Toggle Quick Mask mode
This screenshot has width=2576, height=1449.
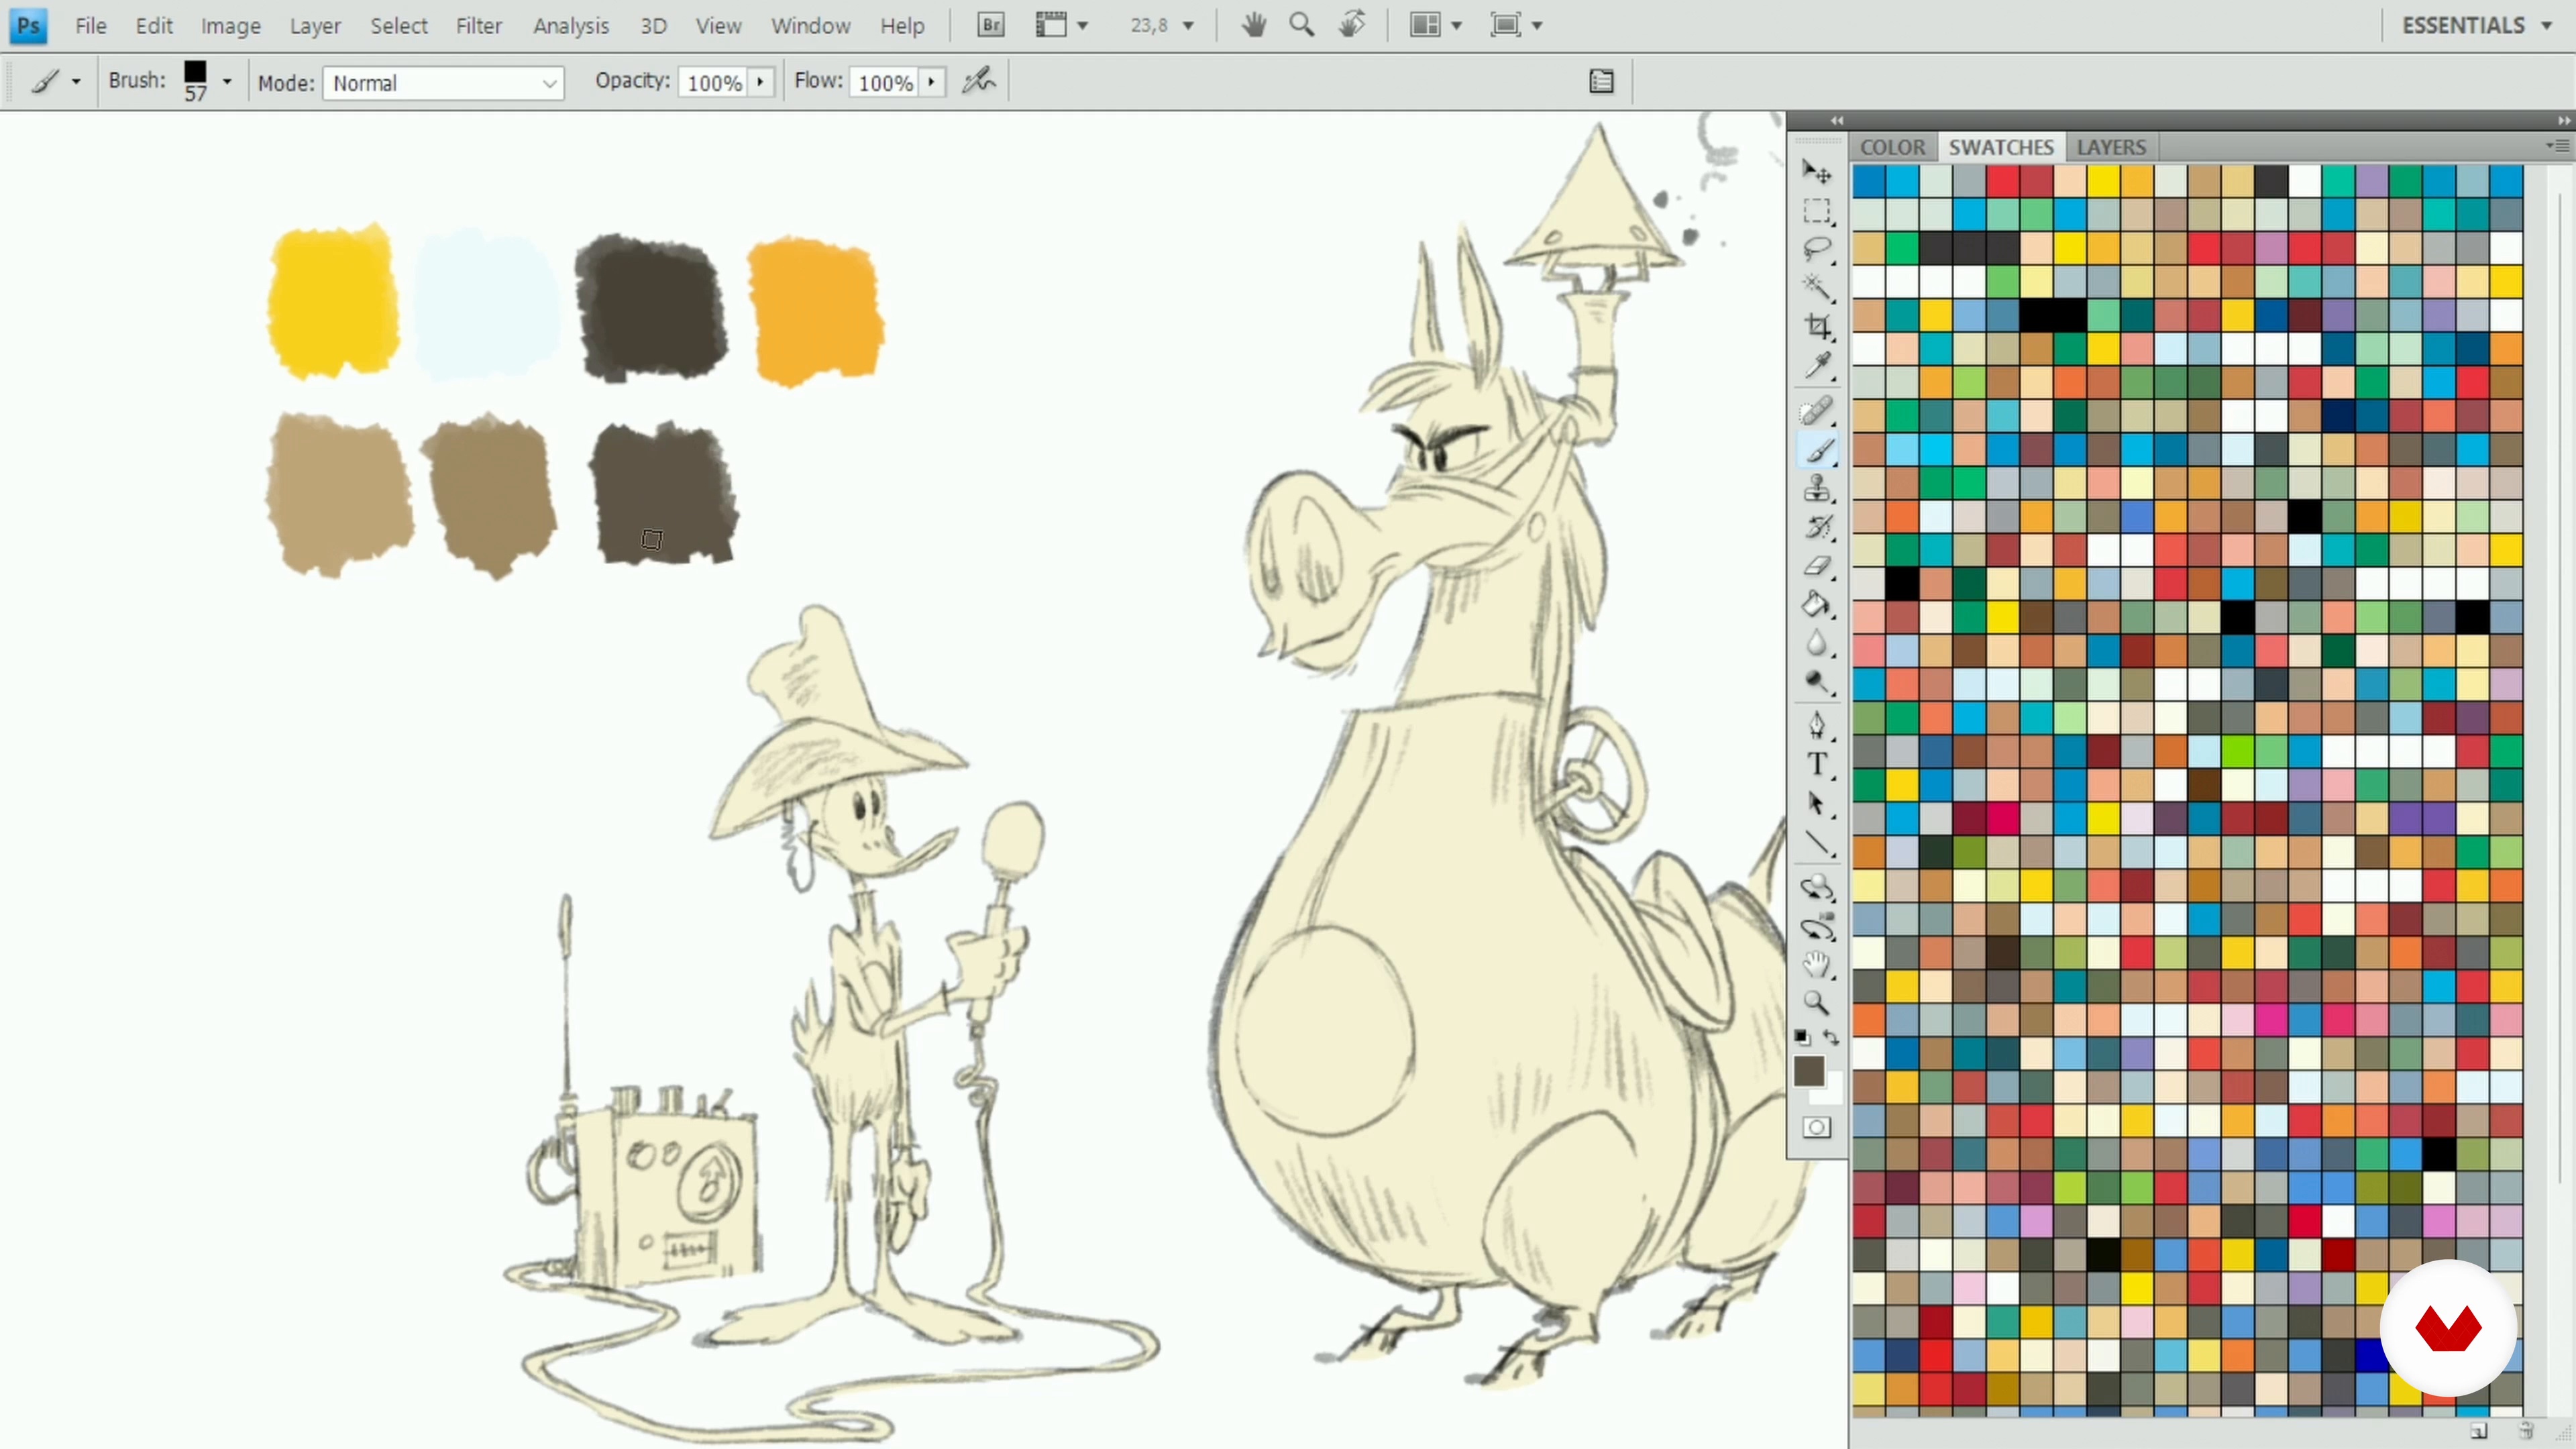click(1817, 1128)
